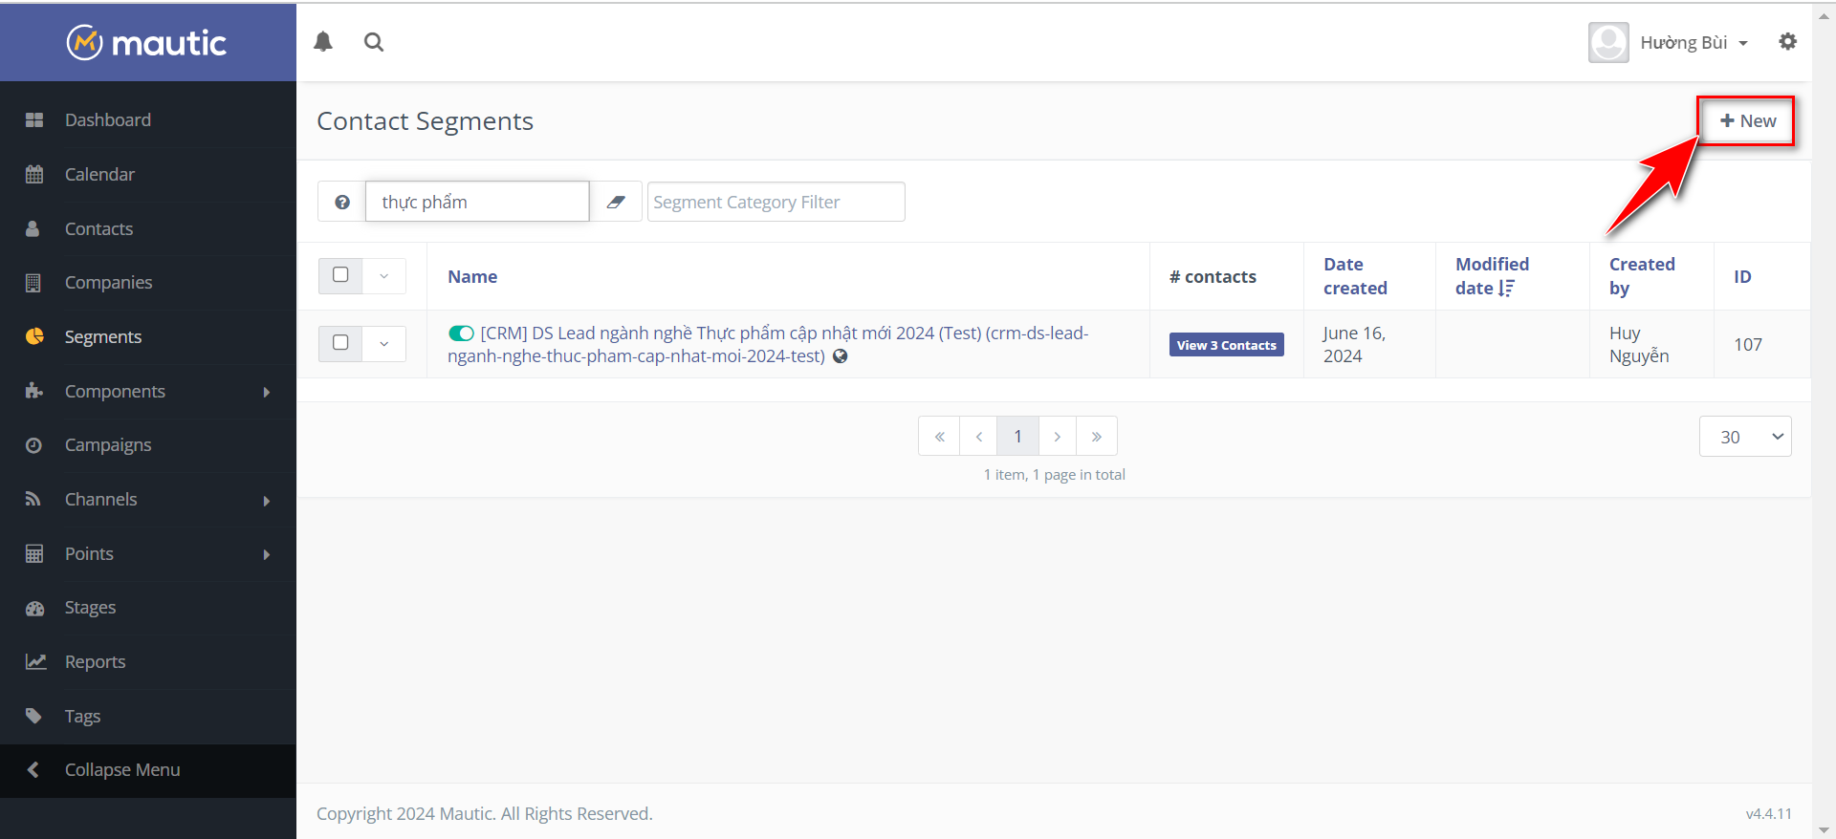Screen dimensions: 1836x839
Task: Click the search magnifier icon
Action: (374, 42)
